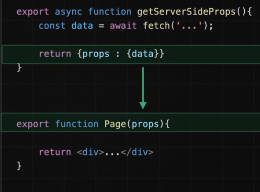Image resolution: width=260 pixels, height=192 pixels.
Task: Click the export keyword before function Page
Action: click(33, 124)
